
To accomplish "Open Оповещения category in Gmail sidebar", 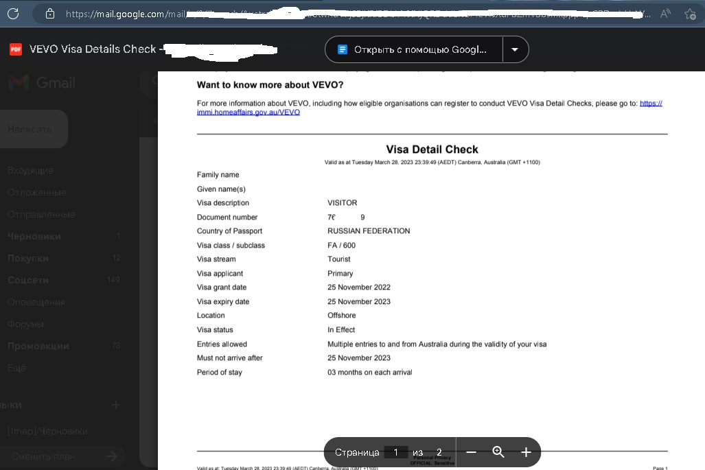I will pos(36,302).
